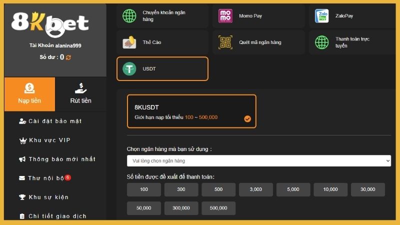Screen dimensions: 400x225
Task: Click the Thẻ Cào card icon
Action: (x=129, y=42)
